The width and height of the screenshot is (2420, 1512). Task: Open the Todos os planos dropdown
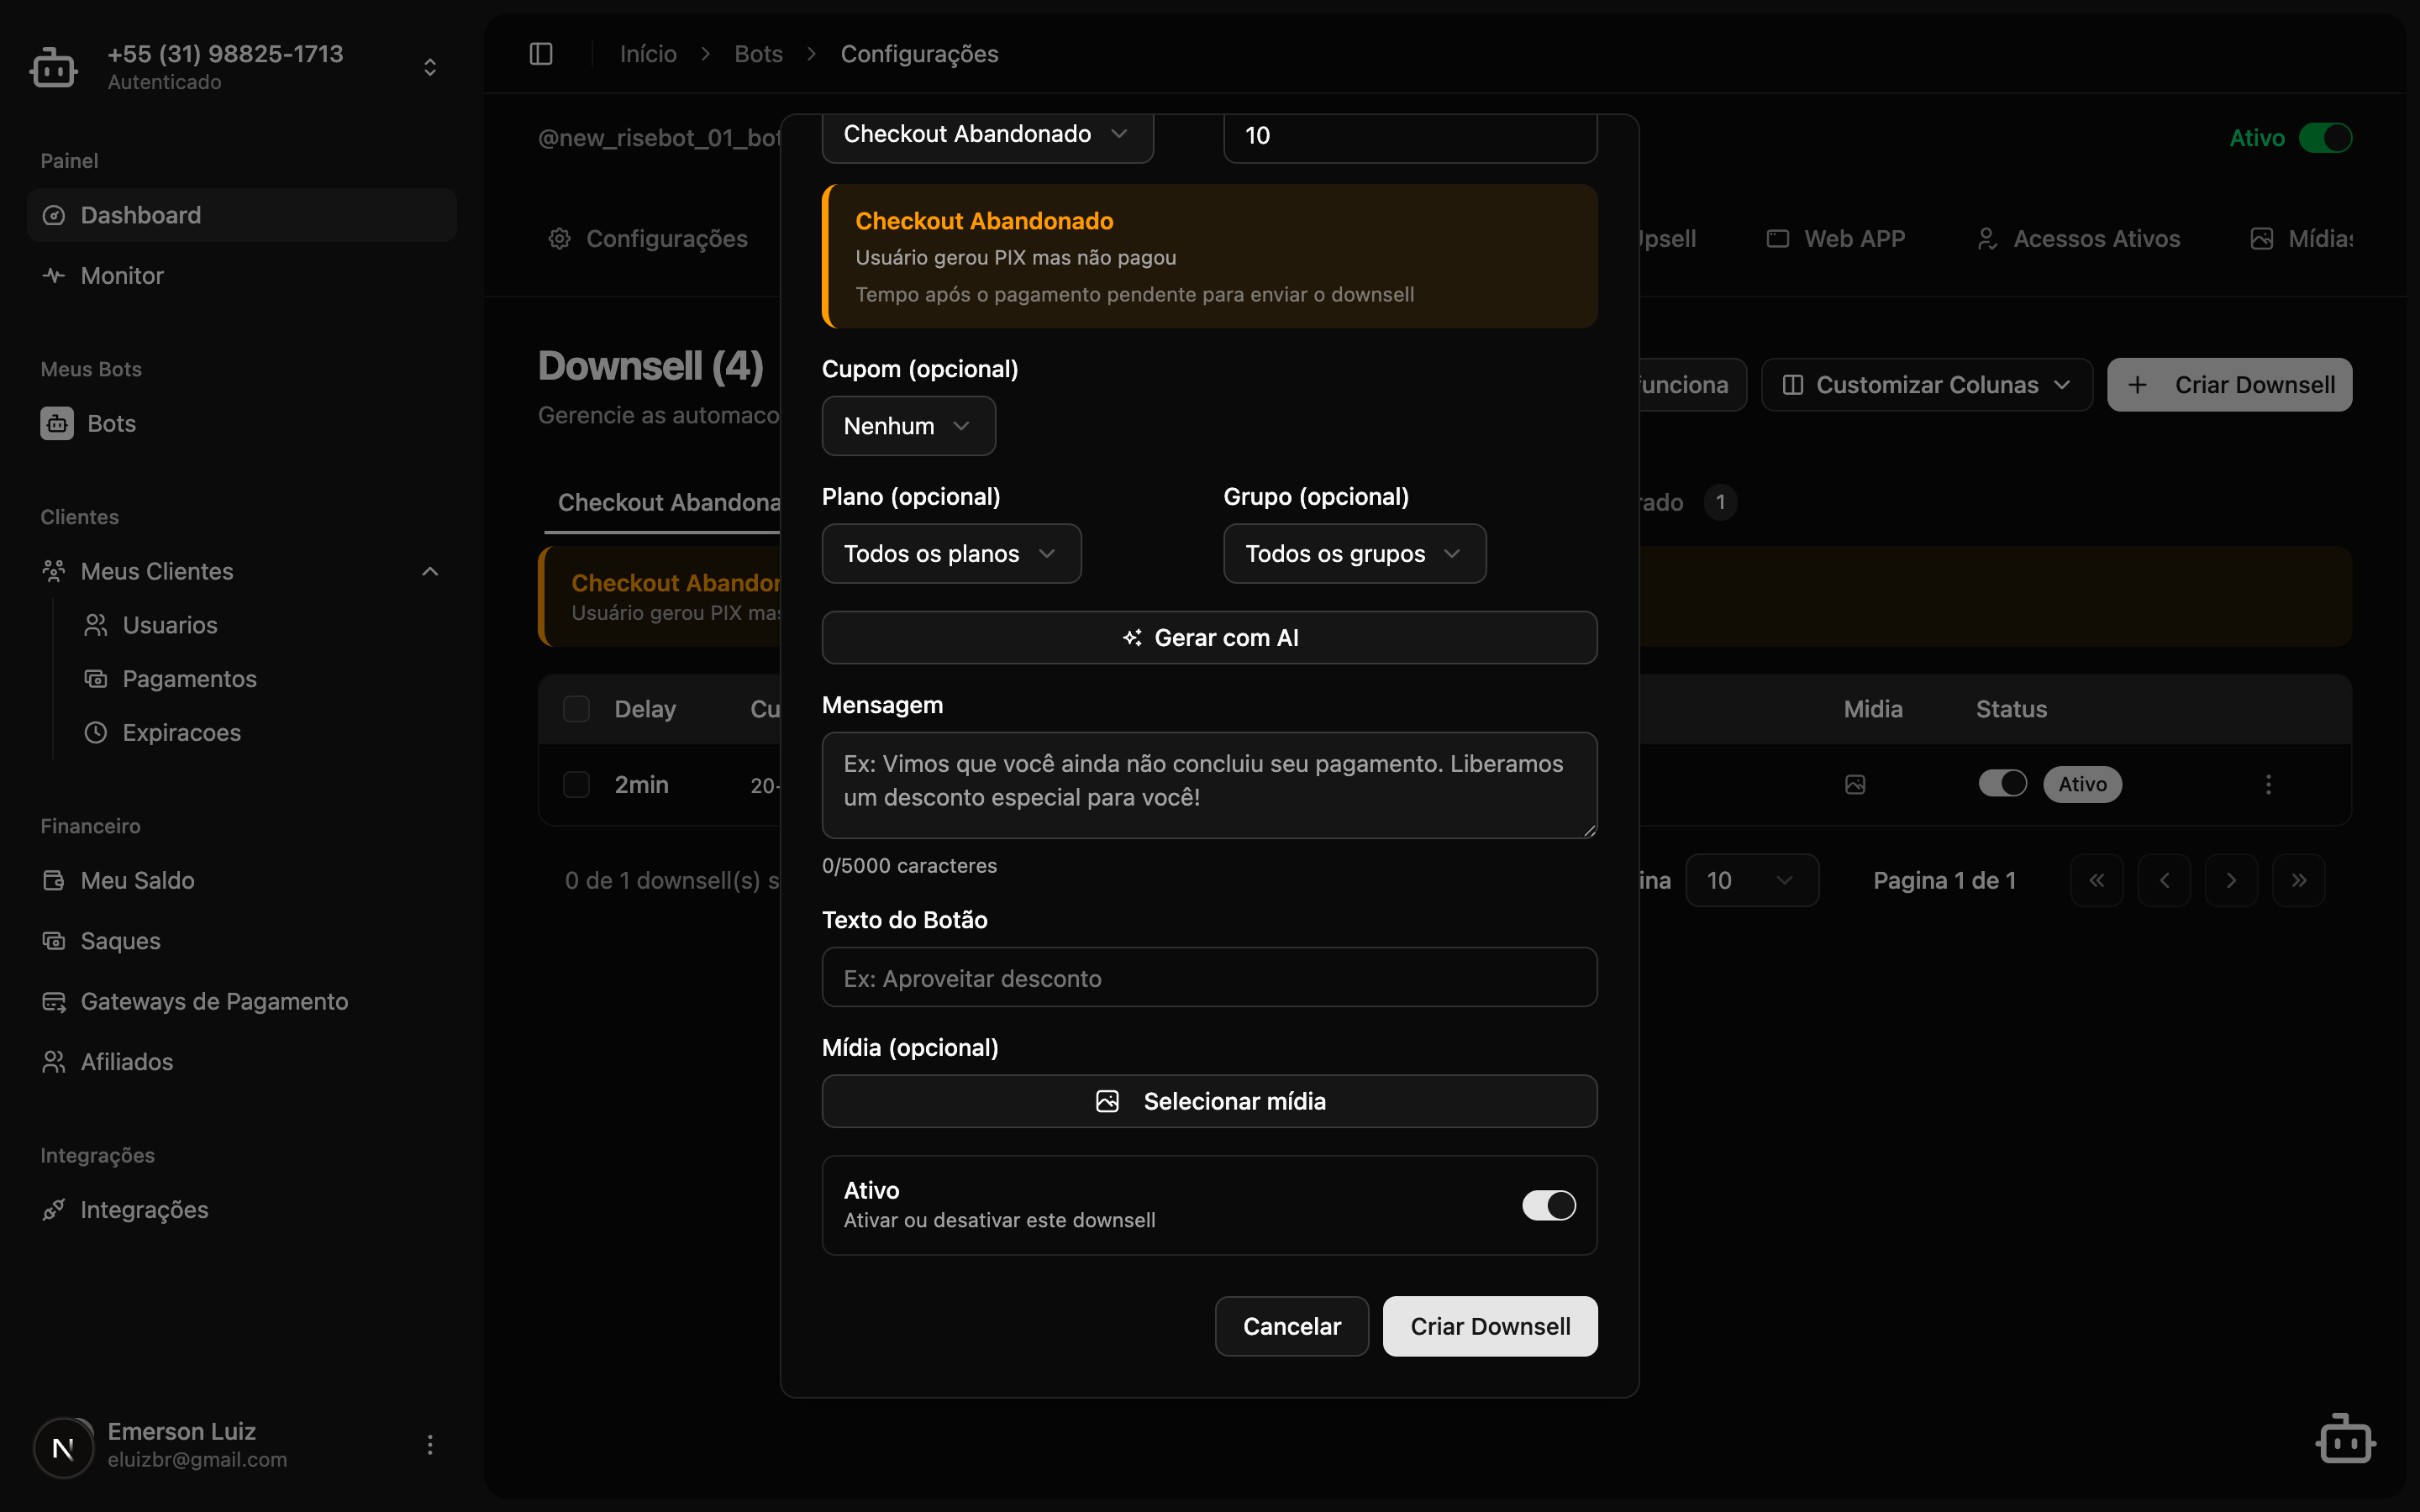(951, 554)
